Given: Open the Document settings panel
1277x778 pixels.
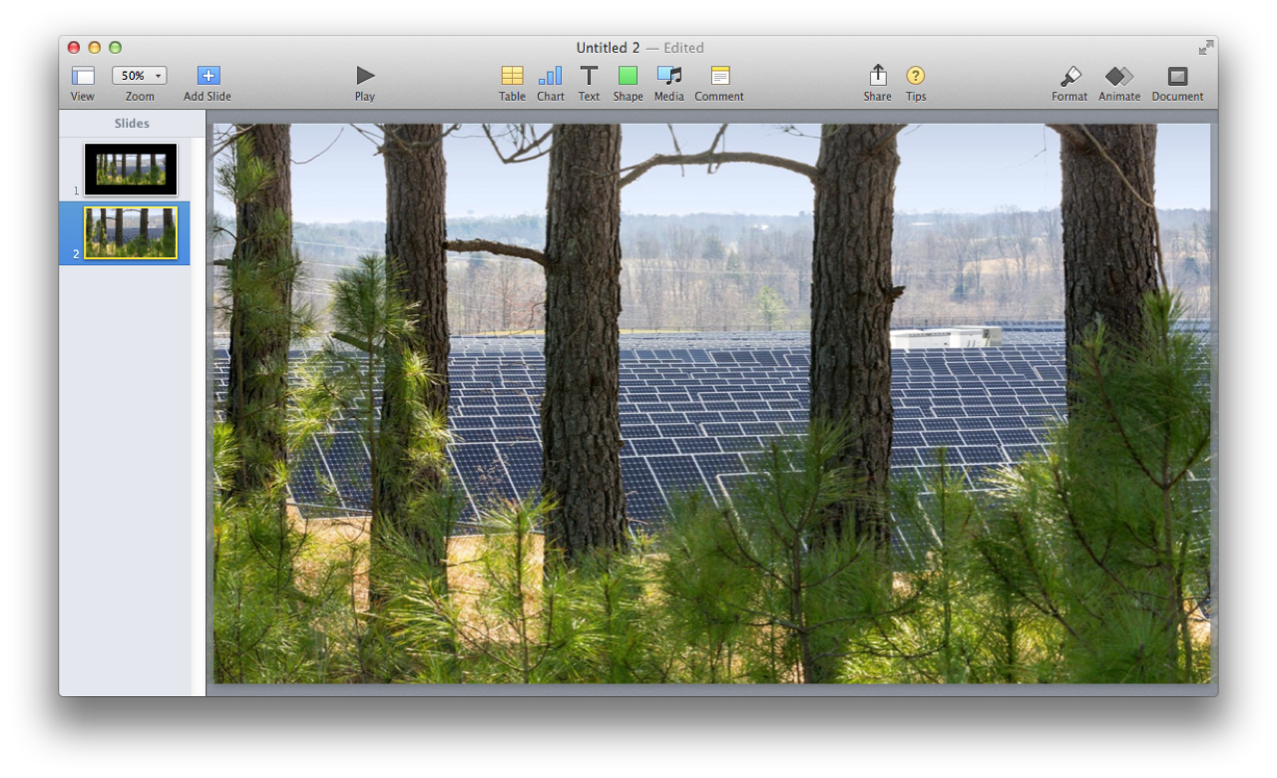Looking at the screenshot, I should (1177, 76).
